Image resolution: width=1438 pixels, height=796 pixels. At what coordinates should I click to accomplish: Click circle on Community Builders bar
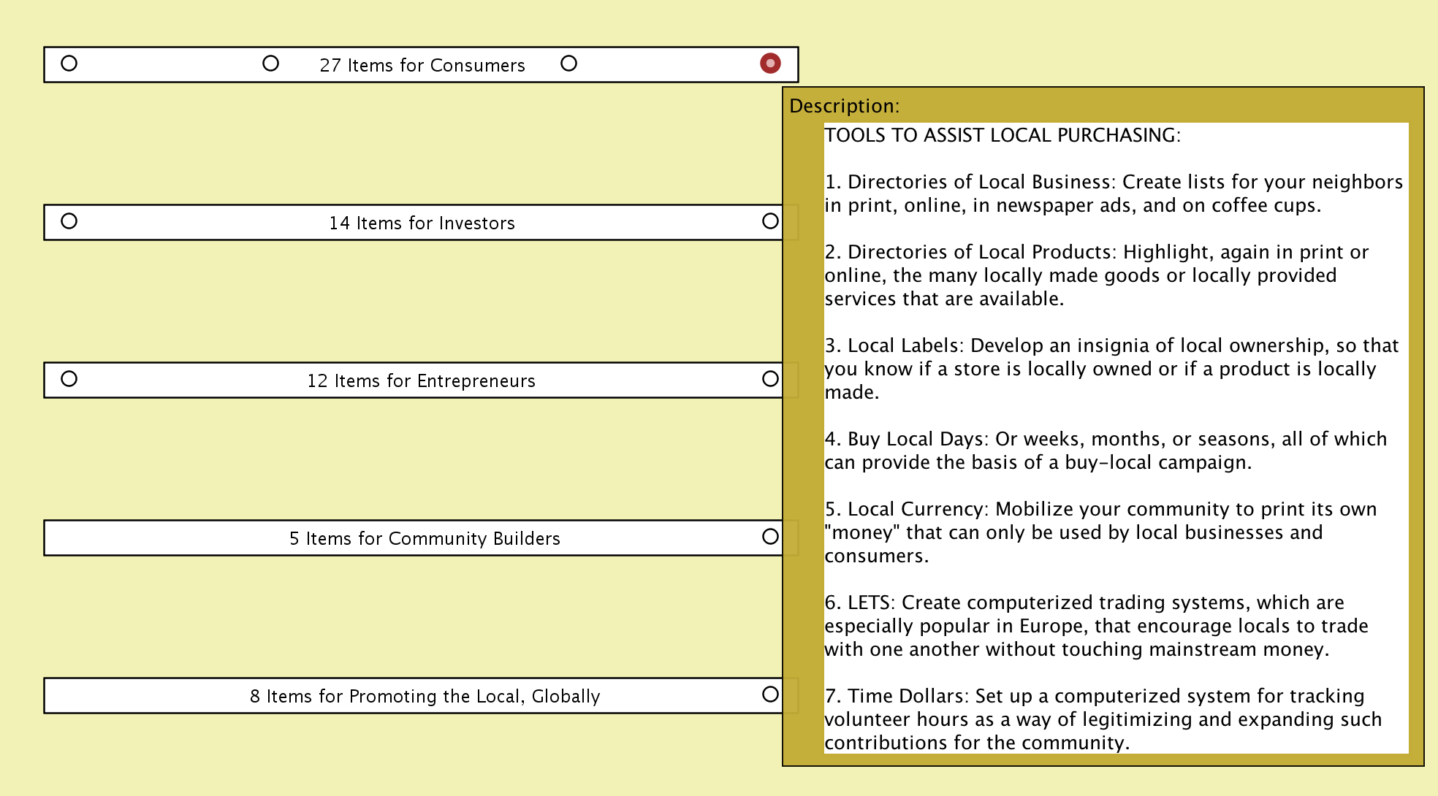(x=770, y=537)
